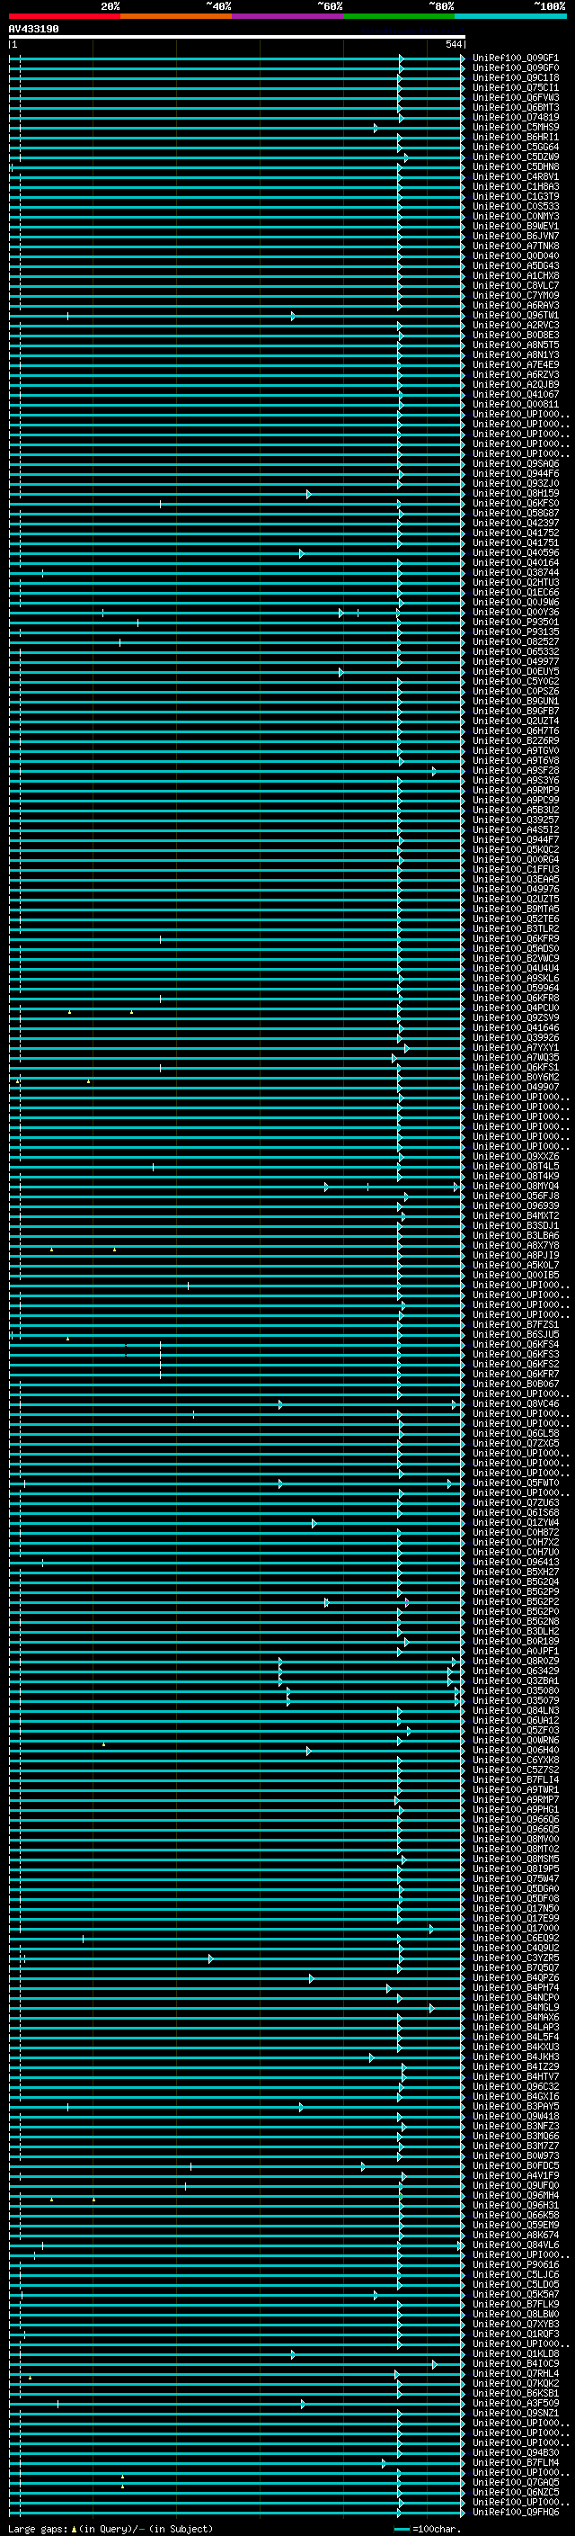575x2536 pixels.
Task: Select hit label UniRef100_C5DZW9
Action: pyautogui.click(x=515, y=157)
